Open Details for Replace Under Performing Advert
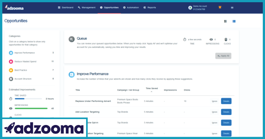This screenshot has width=265, height=139. [226, 101]
